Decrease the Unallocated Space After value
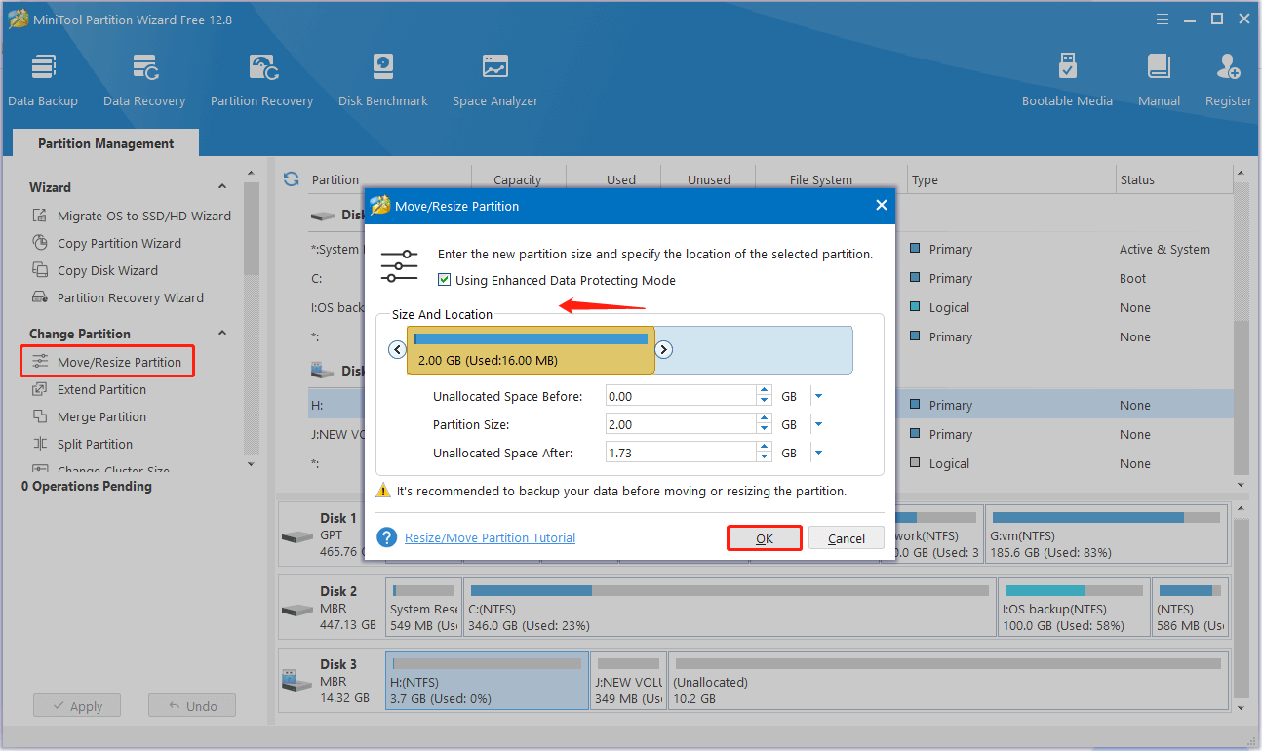The height and width of the screenshot is (751, 1262). coord(764,457)
